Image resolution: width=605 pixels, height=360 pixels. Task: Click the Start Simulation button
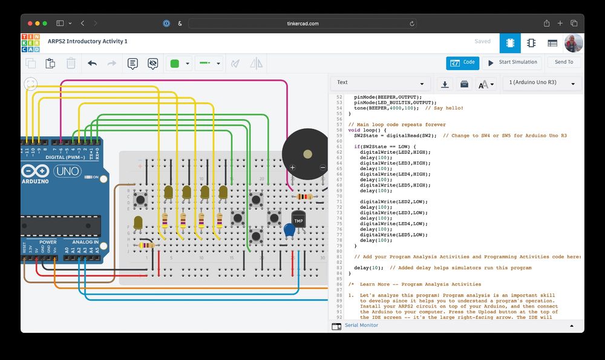point(514,62)
